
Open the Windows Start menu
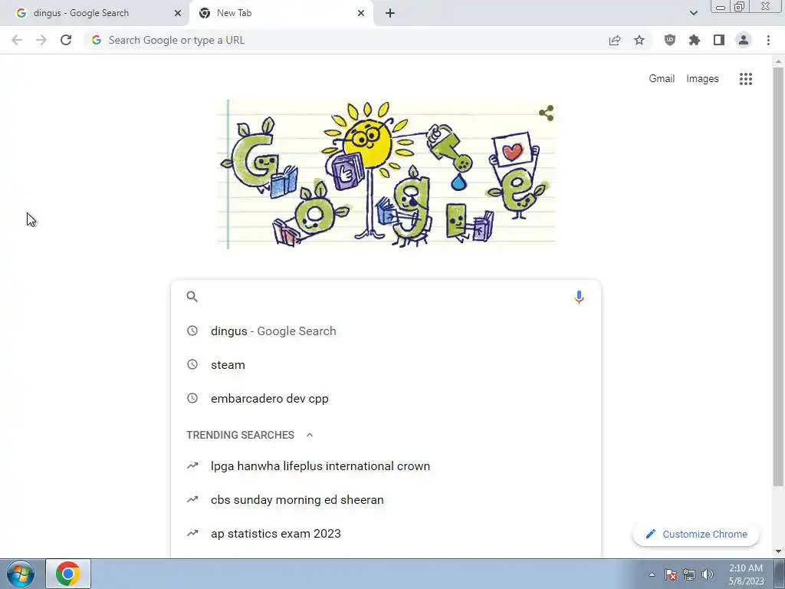[20, 574]
